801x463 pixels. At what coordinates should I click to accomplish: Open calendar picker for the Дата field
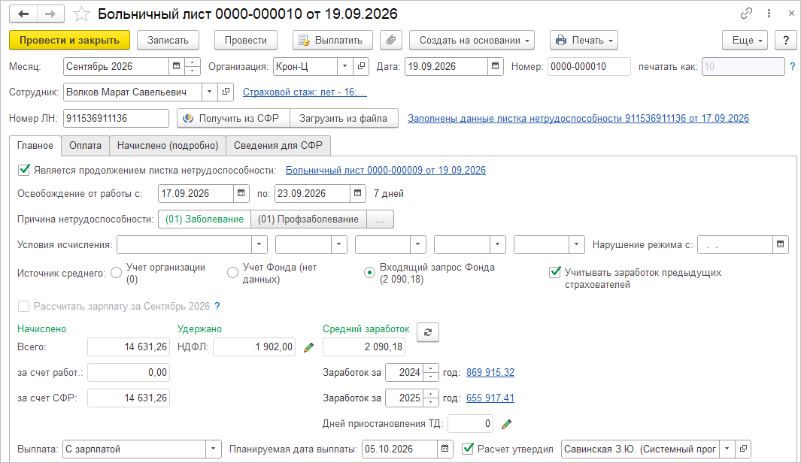click(495, 66)
